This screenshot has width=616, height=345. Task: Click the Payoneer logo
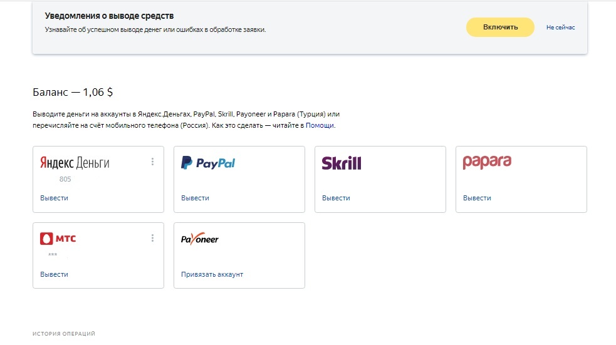point(199,238)
